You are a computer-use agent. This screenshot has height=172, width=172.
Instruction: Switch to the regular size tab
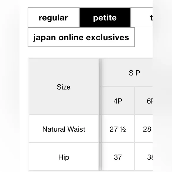click(x=54, y=17)
